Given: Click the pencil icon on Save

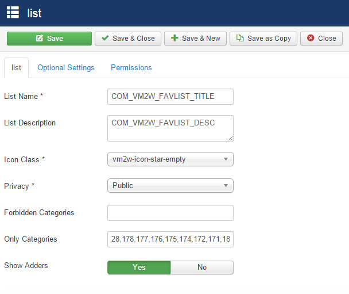Looking at the screenshot, I should pos(40,38).
